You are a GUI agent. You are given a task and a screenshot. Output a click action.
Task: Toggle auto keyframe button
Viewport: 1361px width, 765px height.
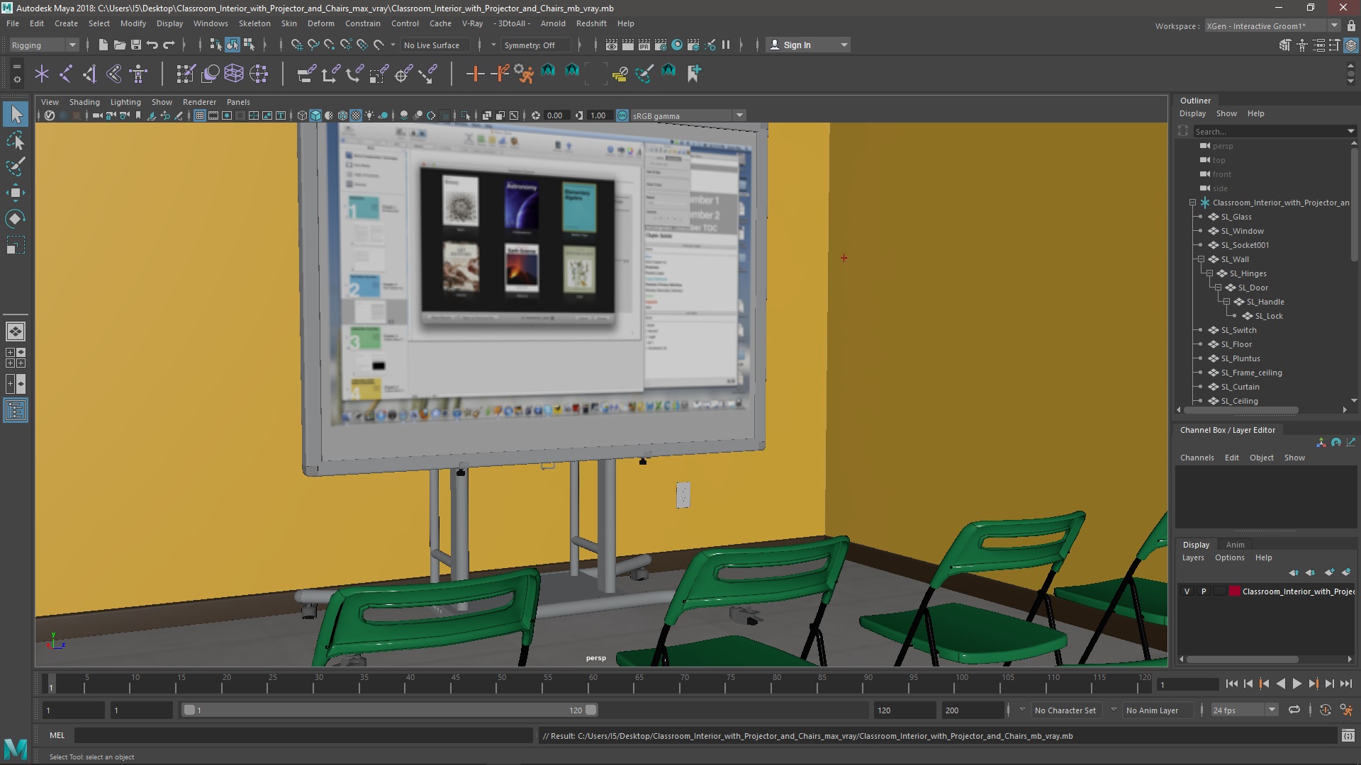[1325, 710]
